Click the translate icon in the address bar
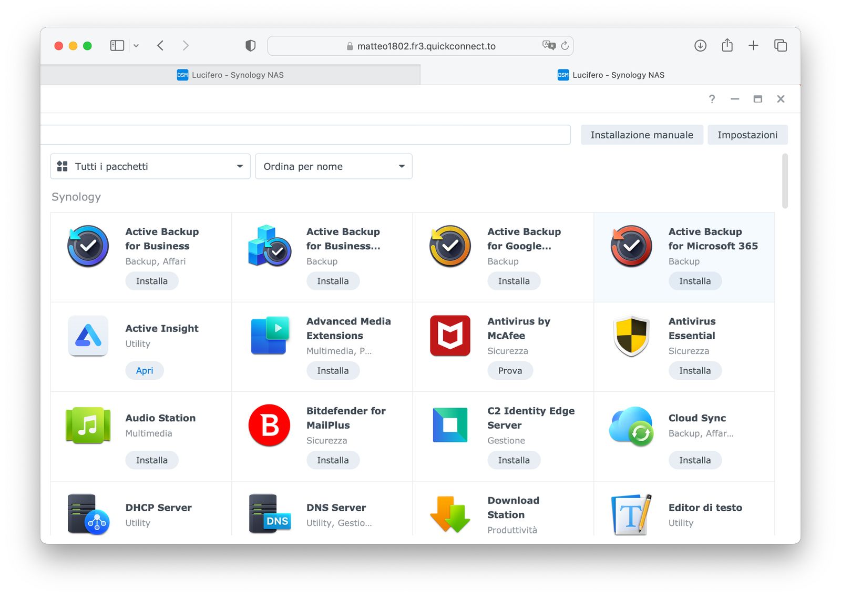Image resolution: width=841 pixels, height=597 pixels. 549,45
